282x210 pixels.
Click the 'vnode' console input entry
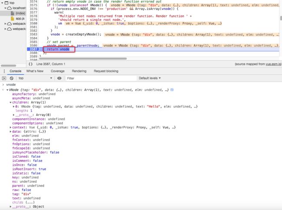point(11,85)
